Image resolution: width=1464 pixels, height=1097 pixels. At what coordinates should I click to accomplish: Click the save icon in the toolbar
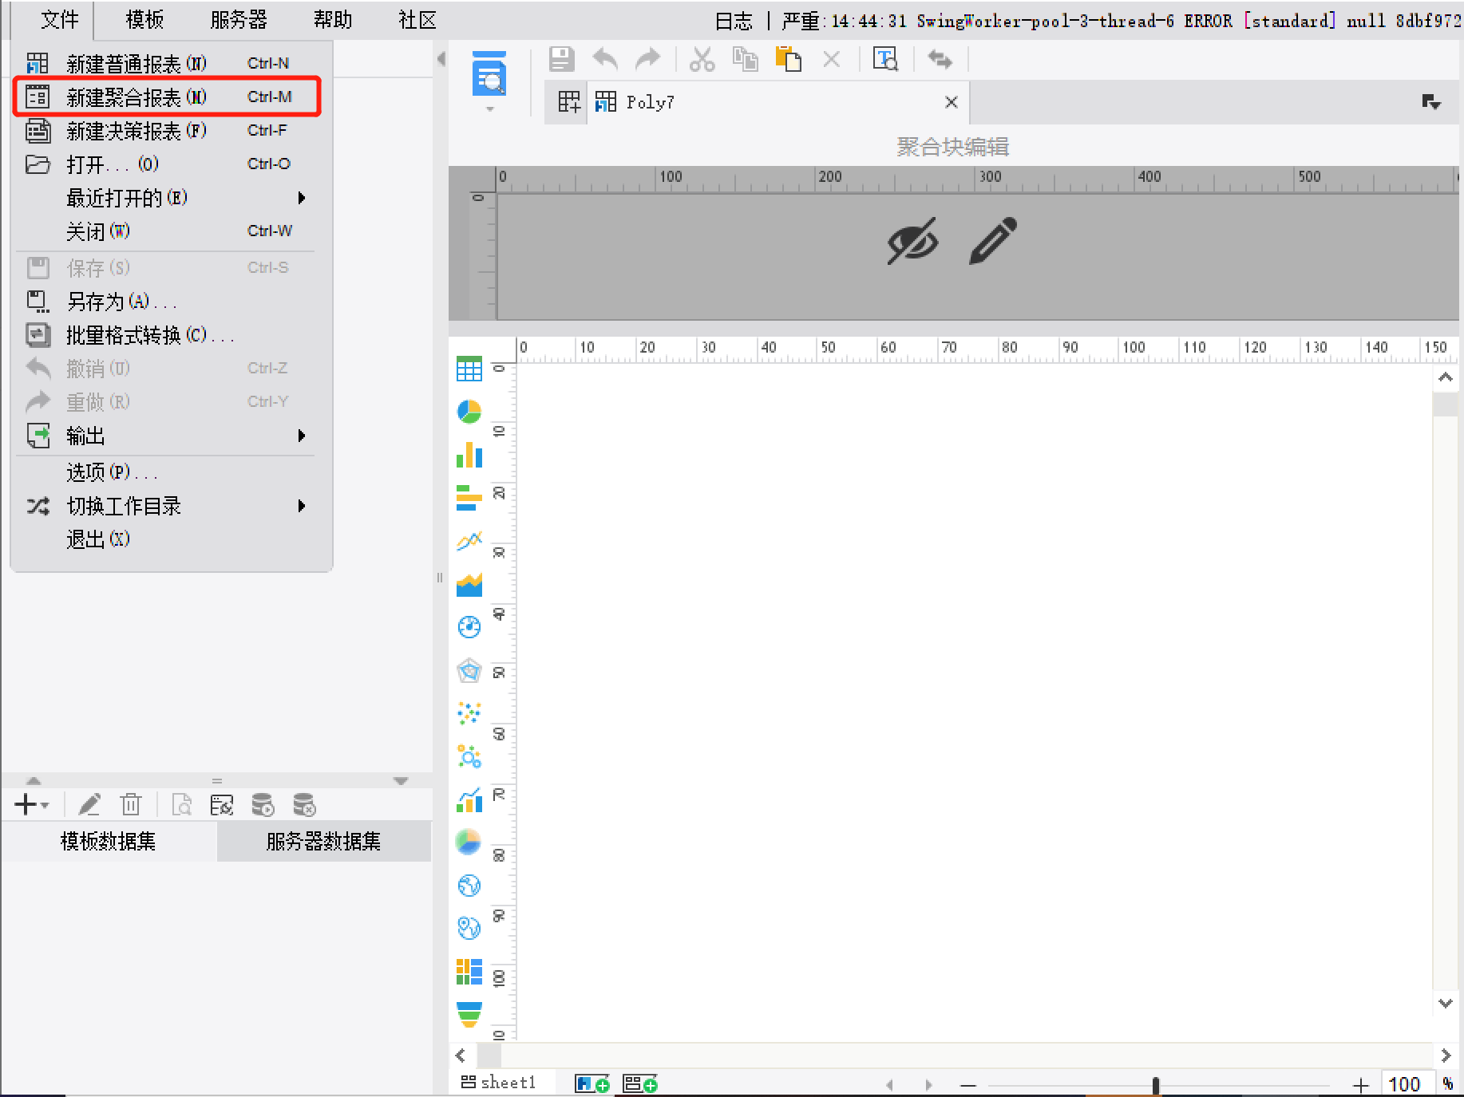(x=562, y=59)
